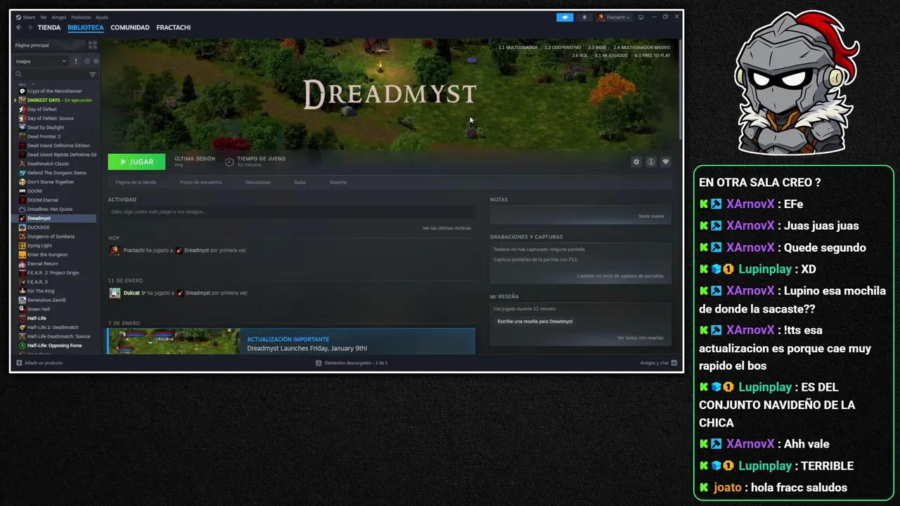Select DOOM Eternal in the library

[42, 200]
